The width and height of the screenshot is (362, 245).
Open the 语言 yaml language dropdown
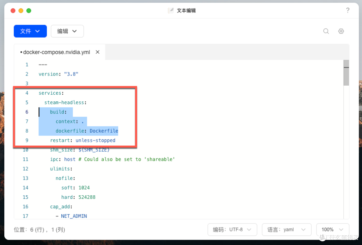click(x=287, y=230)
